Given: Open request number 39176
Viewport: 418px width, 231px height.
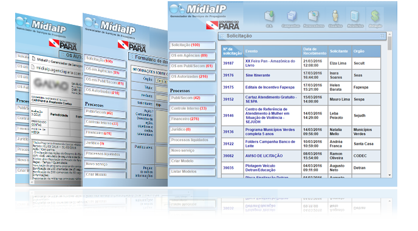Looking at the screenshot, I should [x=228, y=75].
